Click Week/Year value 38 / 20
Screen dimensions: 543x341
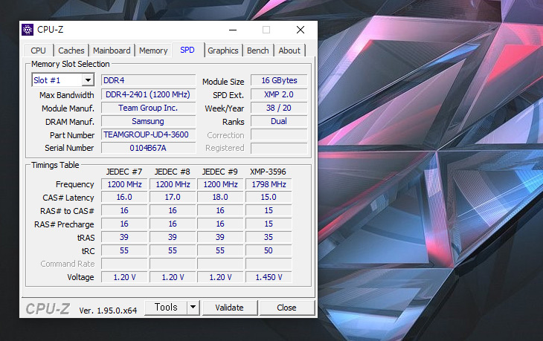pyautogui.click(x=279, y=108)
